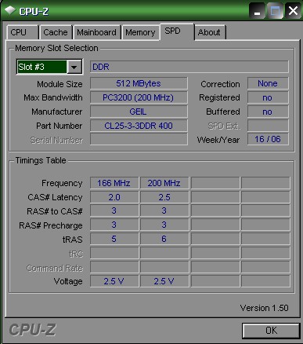Click the GEIL manufacturer value
303x344 pixels.
point(139,112)
